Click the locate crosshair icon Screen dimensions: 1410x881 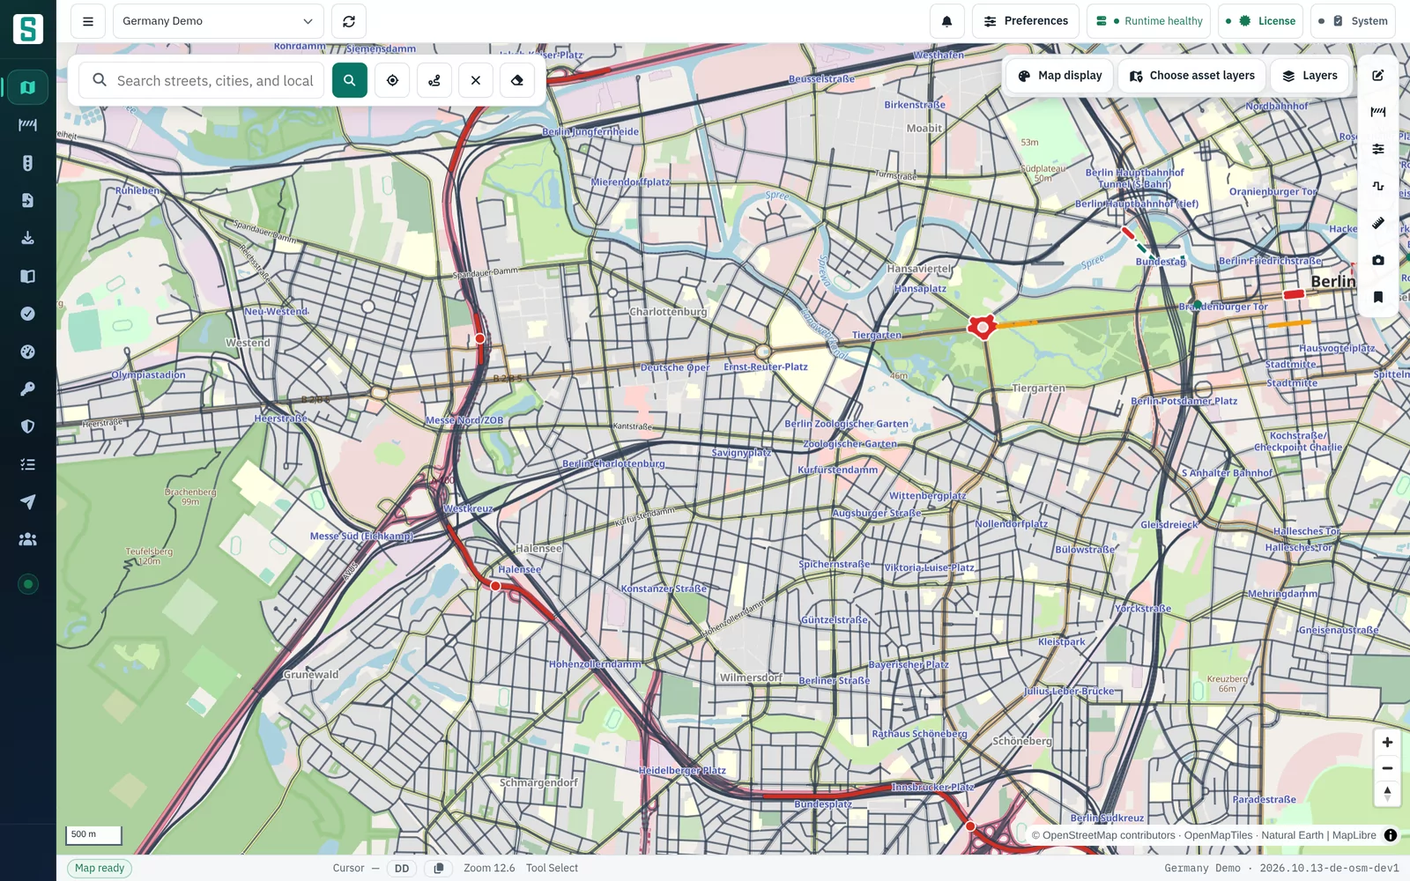coord(392,80)
